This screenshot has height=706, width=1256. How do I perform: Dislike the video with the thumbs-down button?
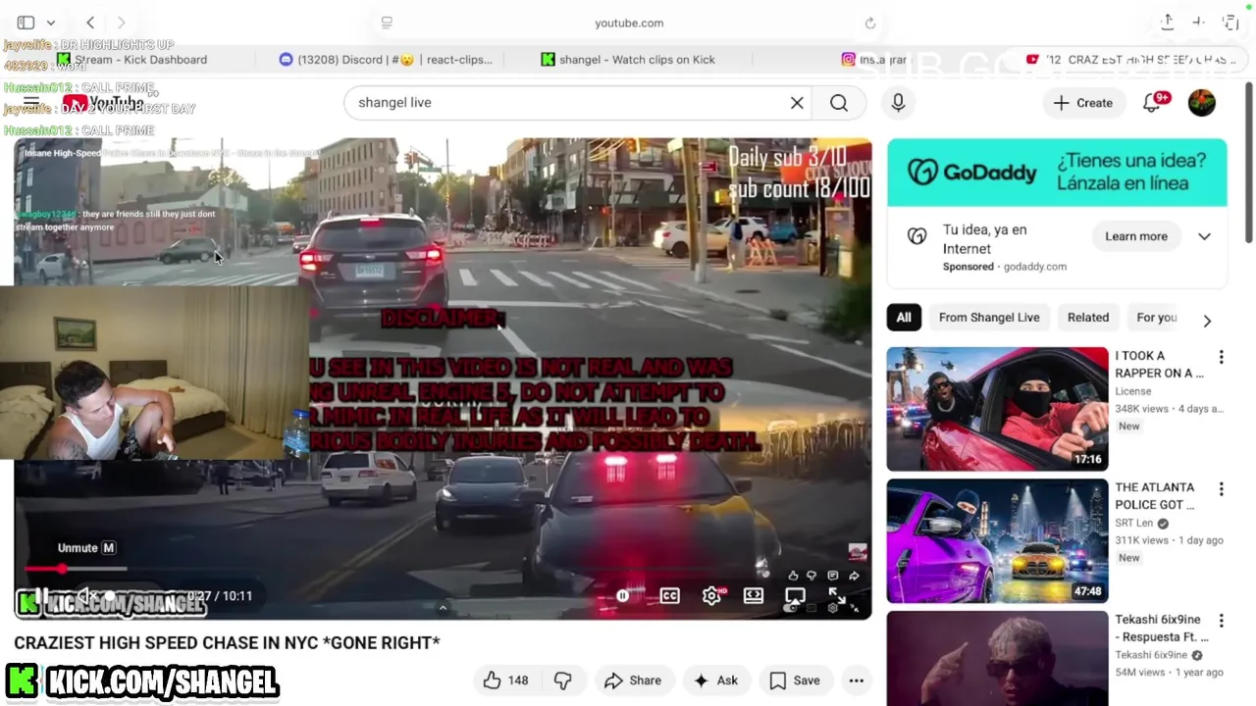(563, 681)
